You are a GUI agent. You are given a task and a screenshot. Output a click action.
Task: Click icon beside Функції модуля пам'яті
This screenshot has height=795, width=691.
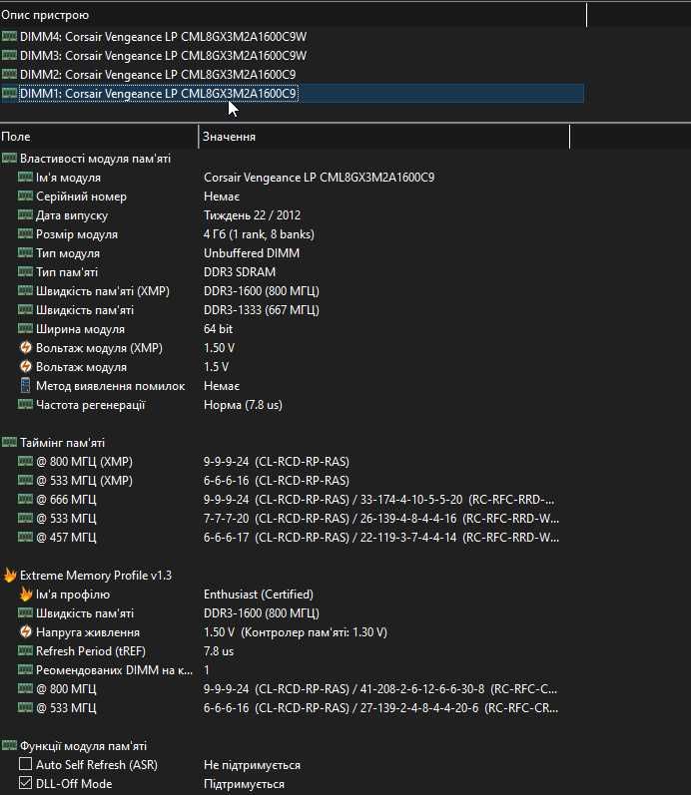click(x=9, y=746)
